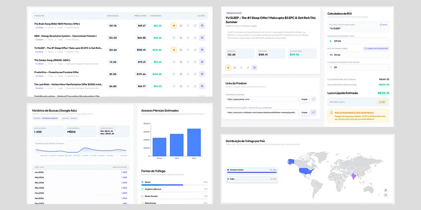Click magnifier icon in The Genius Song row
The height and width of the screenshot is (210, 421).
tap(188, 62)
